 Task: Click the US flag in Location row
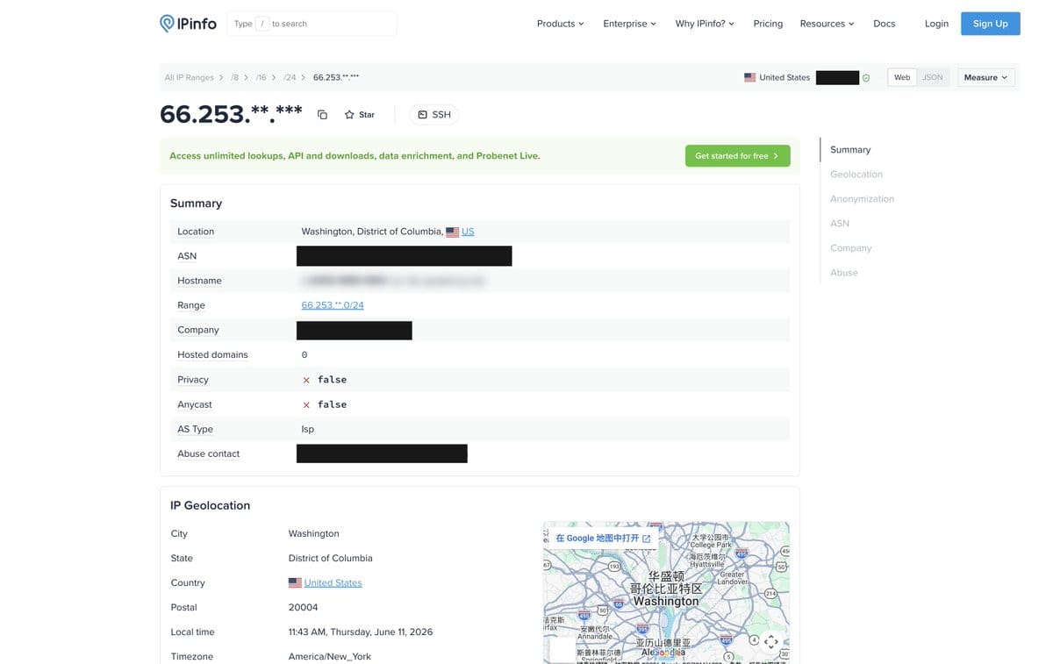click(453, 232)
